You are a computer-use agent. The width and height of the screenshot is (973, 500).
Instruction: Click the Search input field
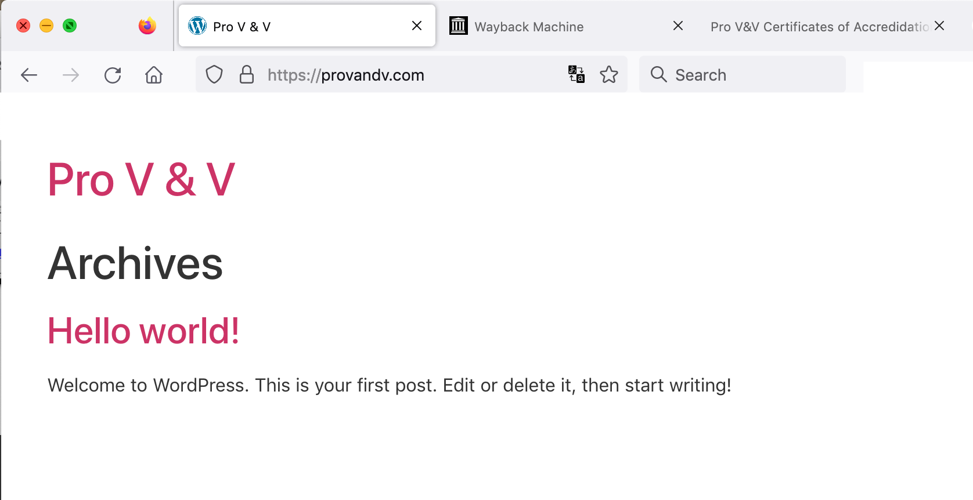[726, 74]
